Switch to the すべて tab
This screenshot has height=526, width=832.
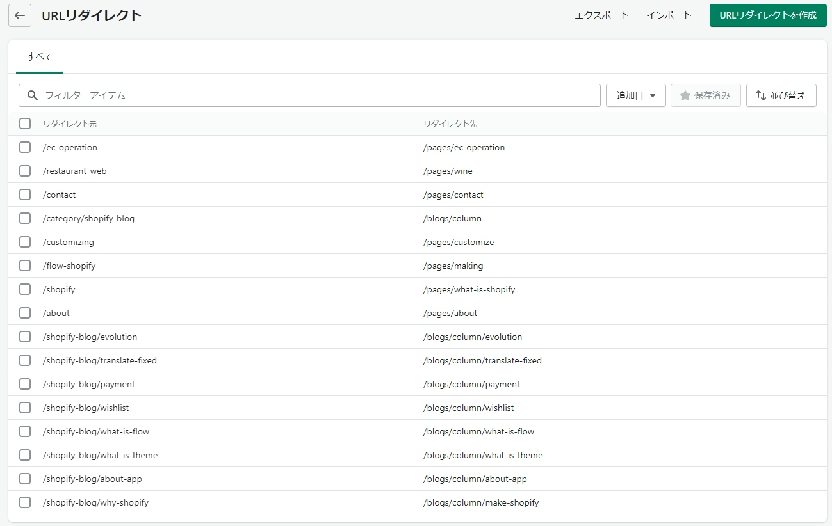point(40,57)
